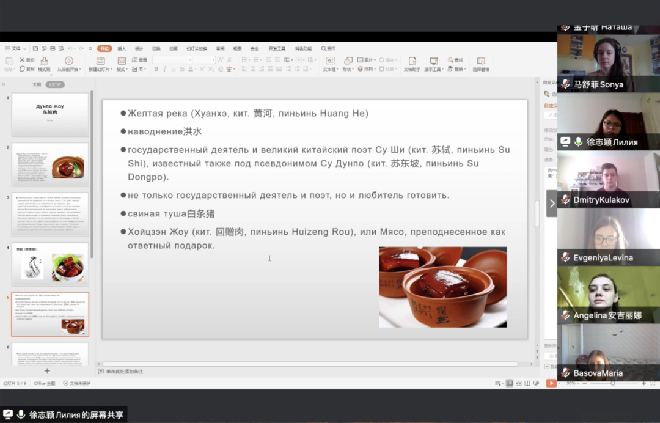Start slideshow from orange status bar button

[x=551, y=383]
